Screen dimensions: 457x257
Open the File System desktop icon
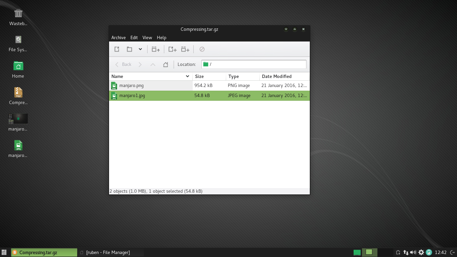[x=18, y=44]
